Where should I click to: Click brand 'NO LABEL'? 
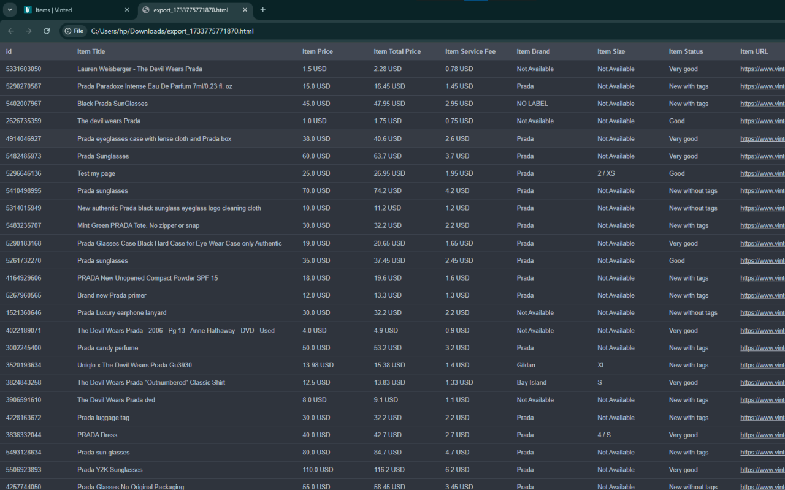532,104
